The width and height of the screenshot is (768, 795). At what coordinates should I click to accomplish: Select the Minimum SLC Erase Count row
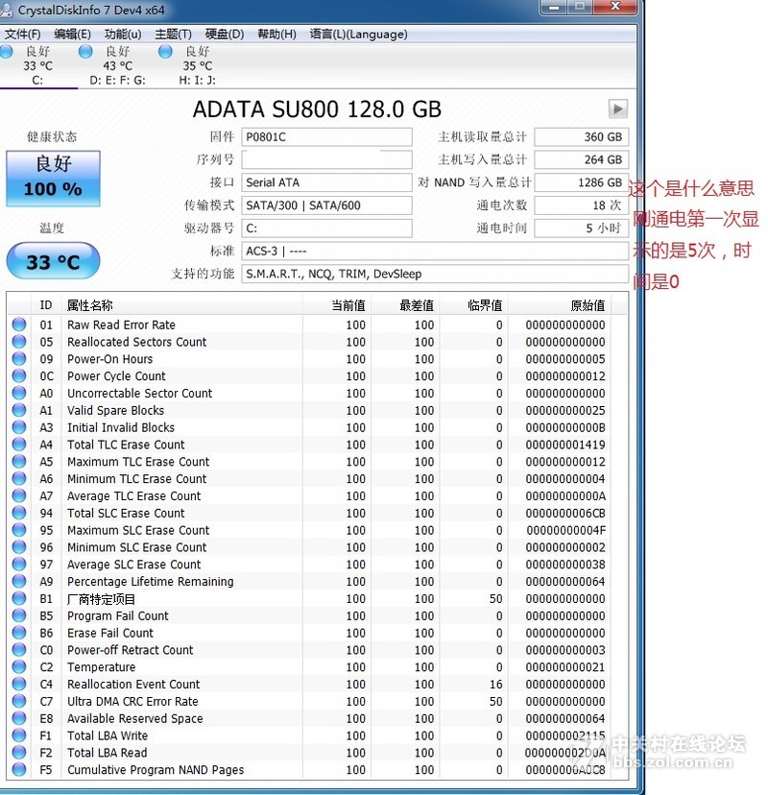tap(318, 547)
